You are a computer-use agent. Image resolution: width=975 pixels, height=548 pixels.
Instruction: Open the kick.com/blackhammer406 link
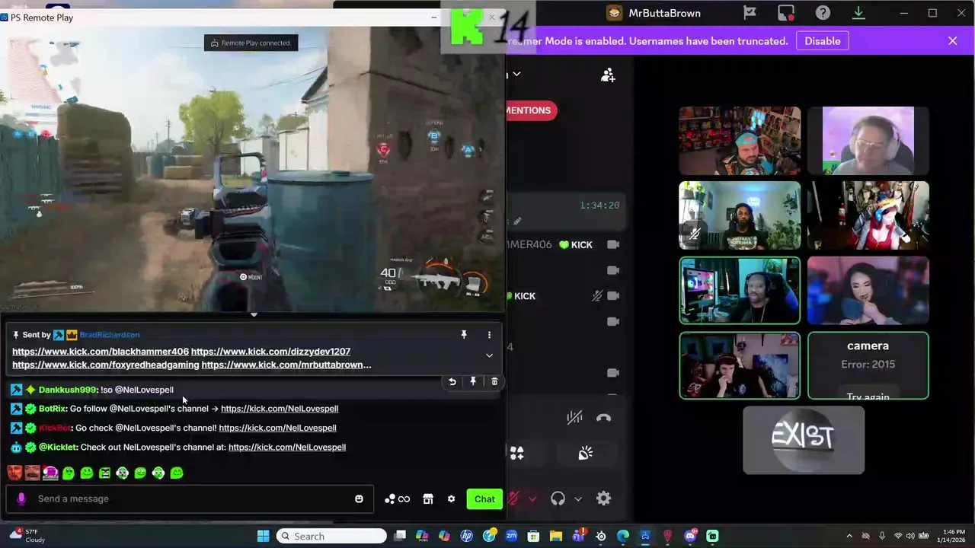click(x=101, y=352)
